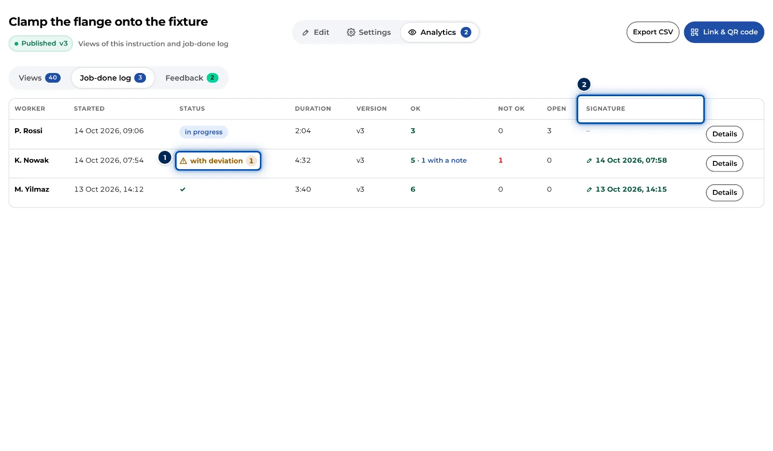Click the worker name P. Rossi

(29, 131)
